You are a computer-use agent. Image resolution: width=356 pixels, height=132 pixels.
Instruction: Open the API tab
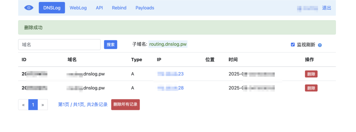(99, 8)
